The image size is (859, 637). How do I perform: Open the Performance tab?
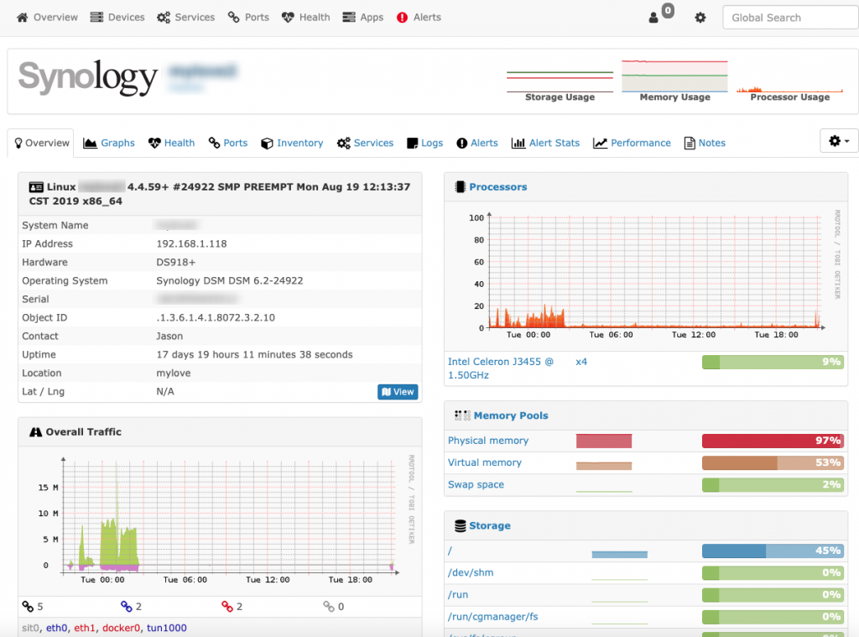(x=632, y=143)
